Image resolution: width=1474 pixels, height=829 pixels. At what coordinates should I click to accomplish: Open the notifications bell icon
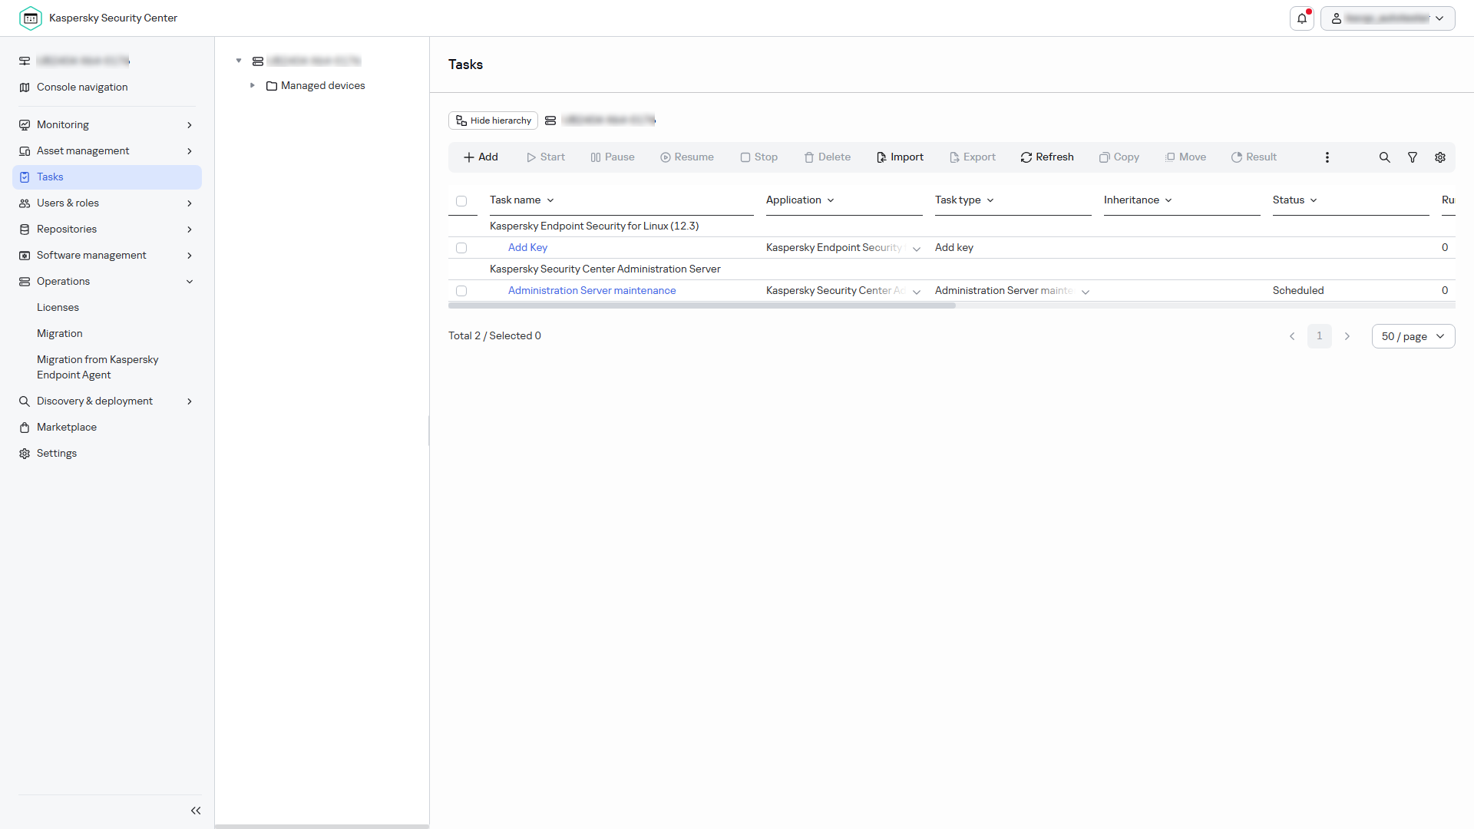[1302, 18]
